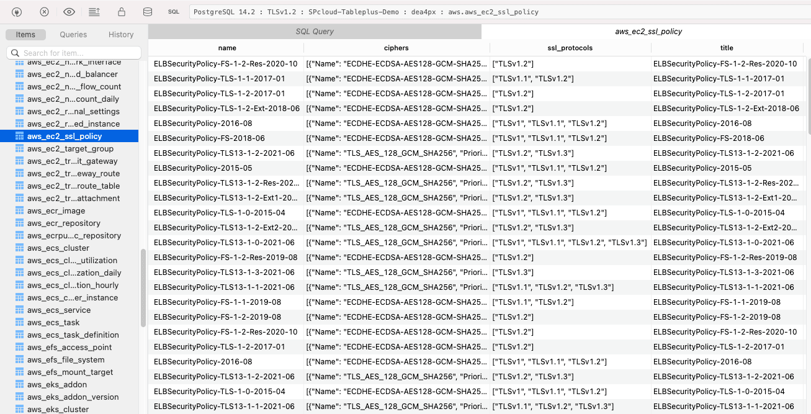Image resolution: width=811 pixels, height=414 pixels.
Task: Sort by the ciphers column header
Action: point(397,48)
